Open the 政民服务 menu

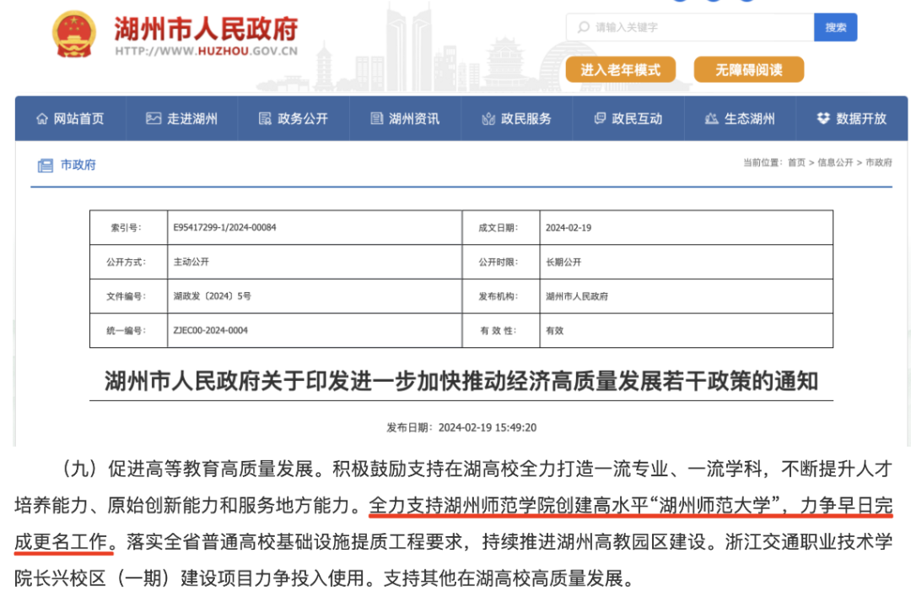pyautogui.click(x=516, y=118)
